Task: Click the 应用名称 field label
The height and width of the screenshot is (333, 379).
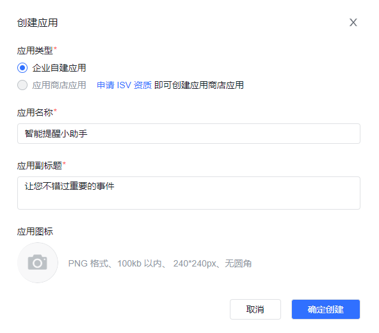Action: click(35, 112)
